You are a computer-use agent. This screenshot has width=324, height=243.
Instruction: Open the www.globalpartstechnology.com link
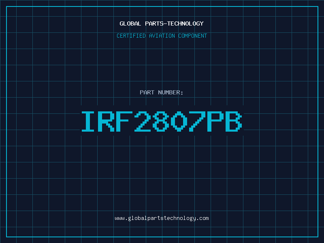(x=162, y=218)
